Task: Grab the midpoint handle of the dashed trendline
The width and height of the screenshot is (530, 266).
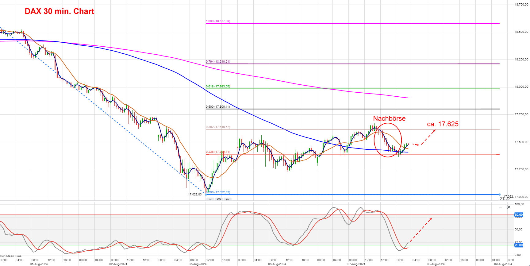Action: point(101,109)
